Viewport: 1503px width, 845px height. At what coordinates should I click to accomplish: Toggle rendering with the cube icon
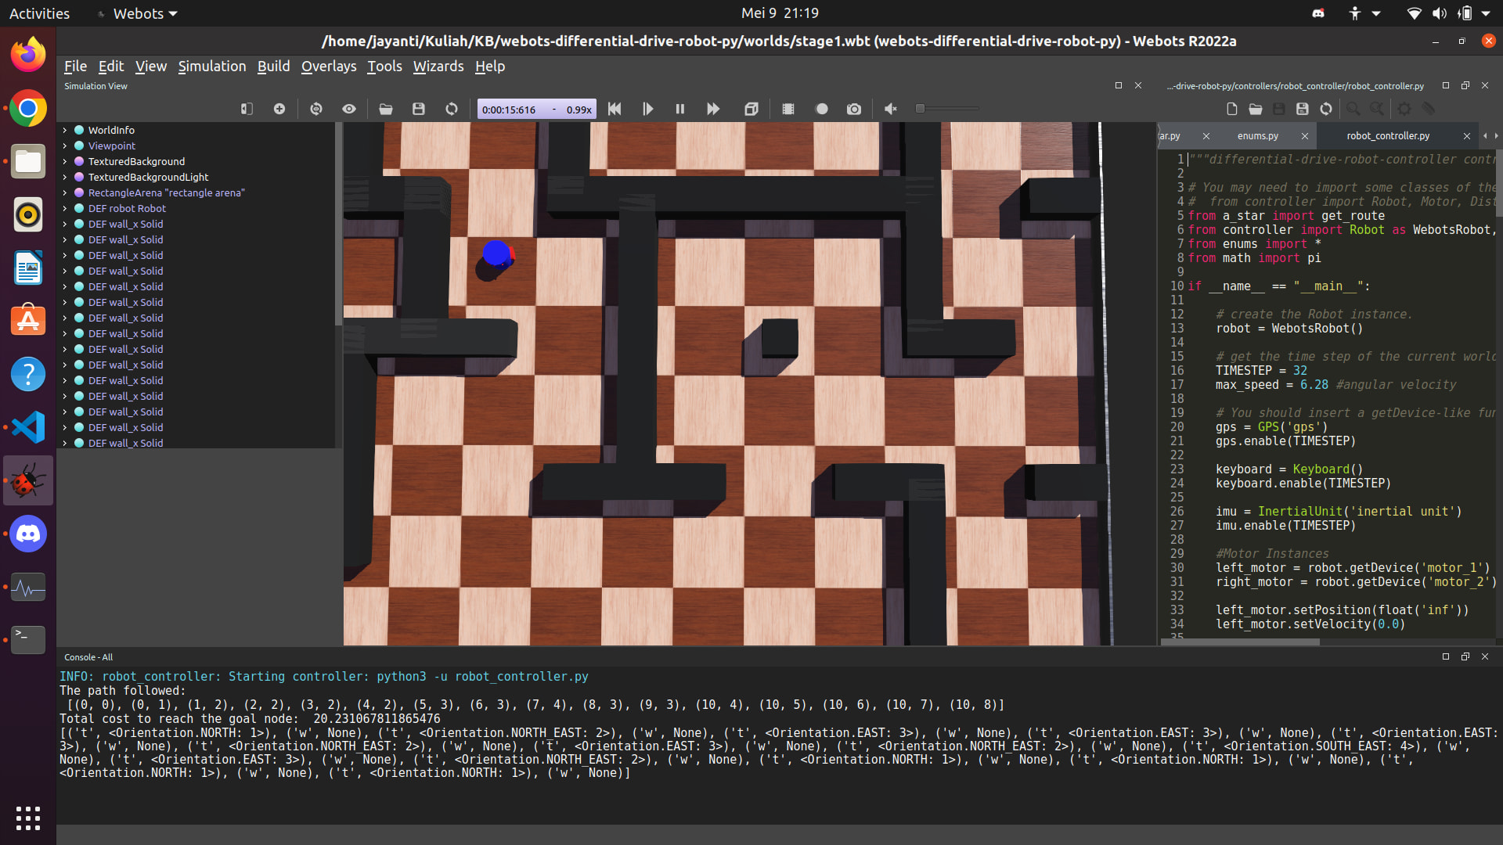751,109
